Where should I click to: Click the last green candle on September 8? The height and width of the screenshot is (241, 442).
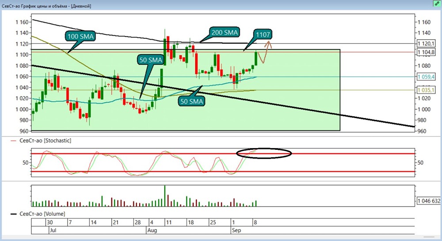pos(255,59)
